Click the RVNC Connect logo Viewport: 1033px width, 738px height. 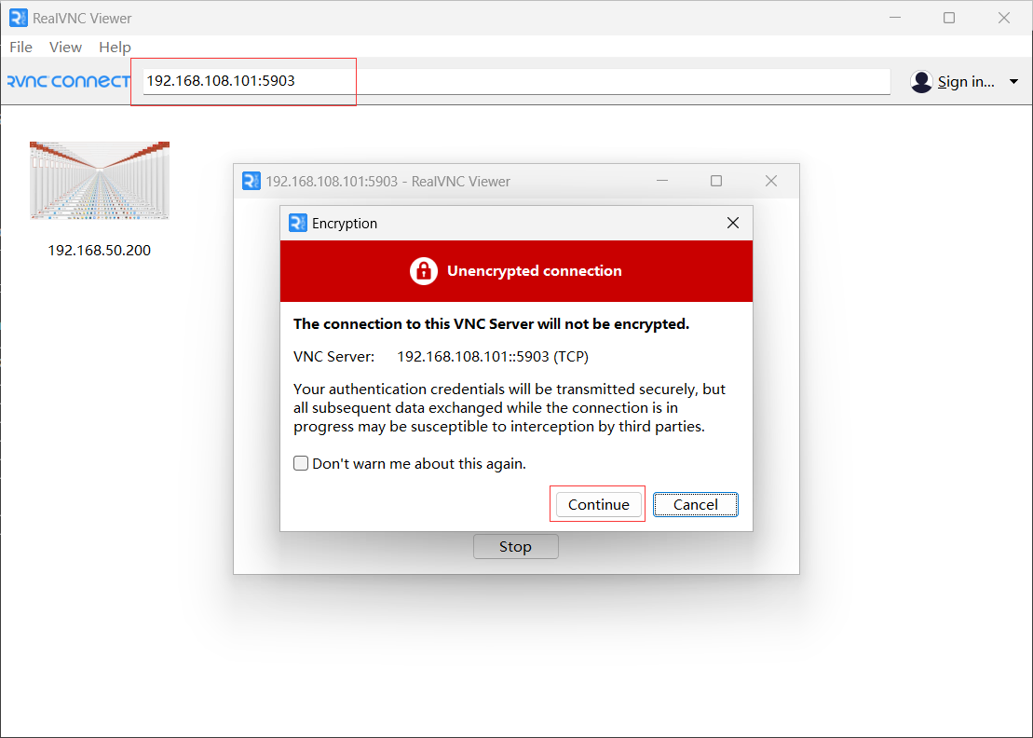(x=69, y=81)
